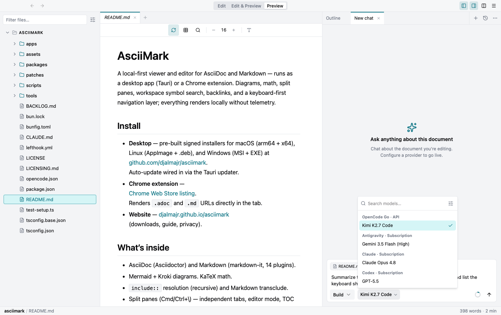Start a new chat with plus icon

tap(476, 18)
